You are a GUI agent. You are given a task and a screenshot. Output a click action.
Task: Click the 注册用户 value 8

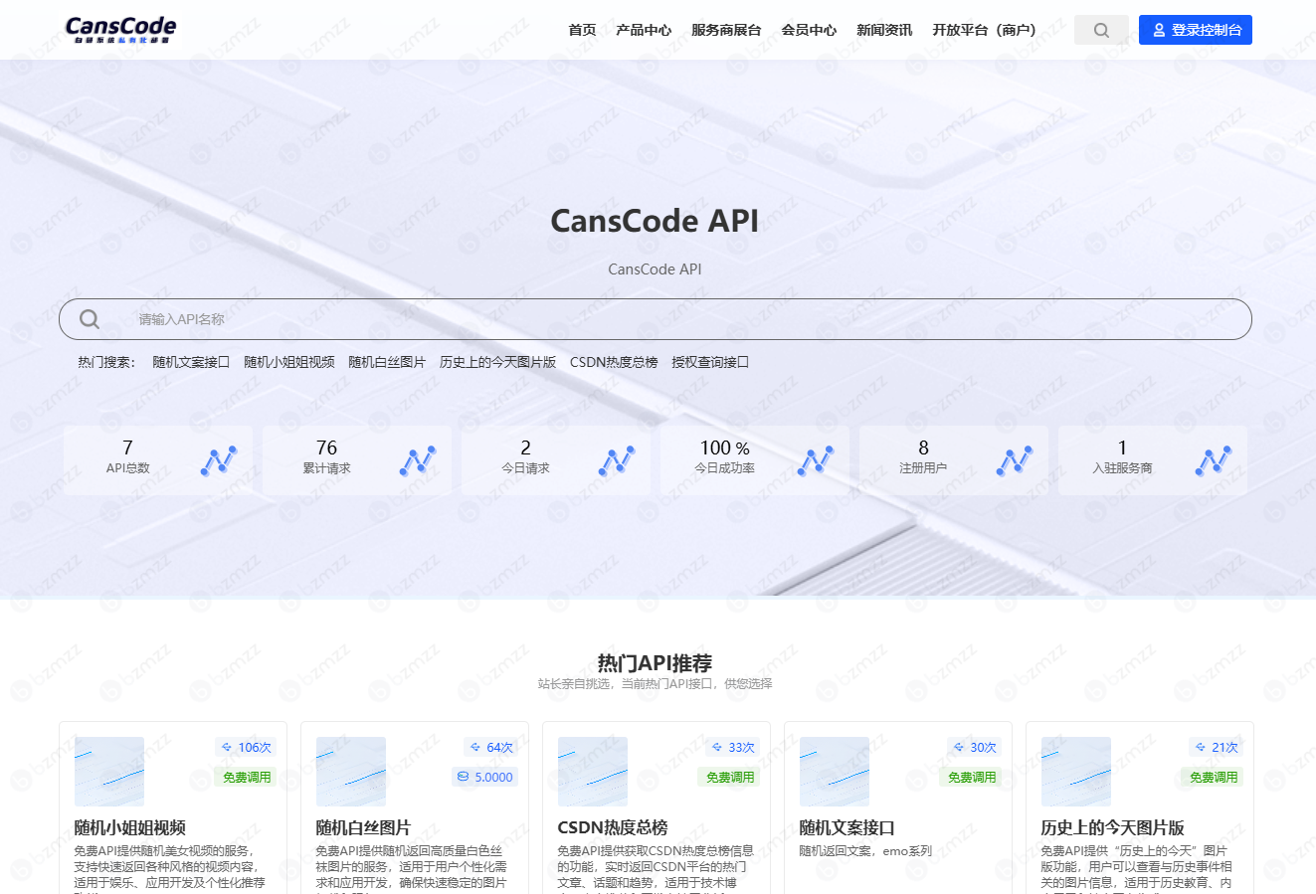coord(923,448)
